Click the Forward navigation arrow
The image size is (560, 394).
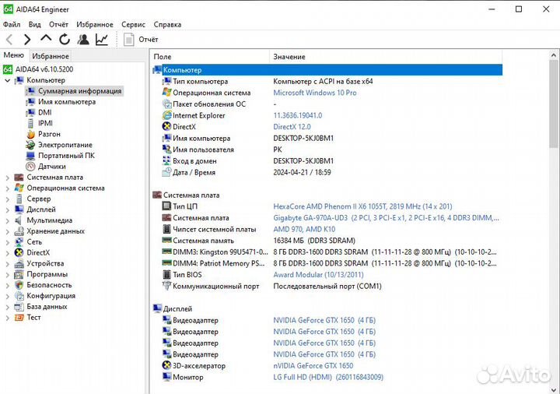[x=27, y=40]
